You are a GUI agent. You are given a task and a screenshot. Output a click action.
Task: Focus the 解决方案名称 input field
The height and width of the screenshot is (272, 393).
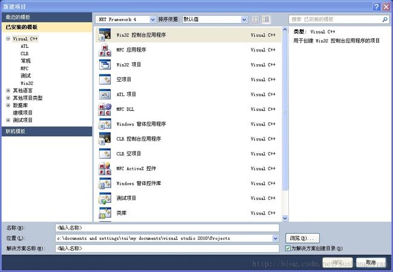(x=167, y=248)
